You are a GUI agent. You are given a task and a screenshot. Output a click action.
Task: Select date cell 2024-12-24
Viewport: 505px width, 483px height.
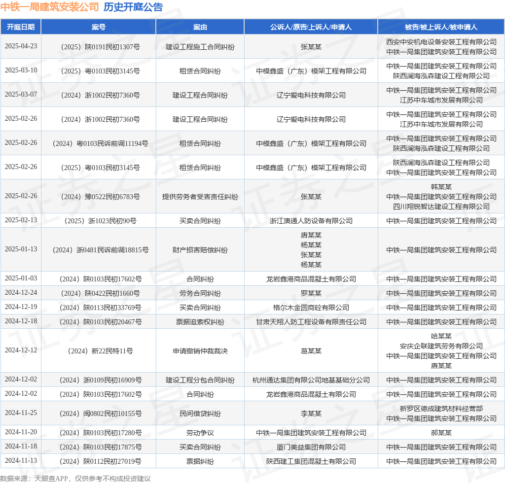pos(21,292)
